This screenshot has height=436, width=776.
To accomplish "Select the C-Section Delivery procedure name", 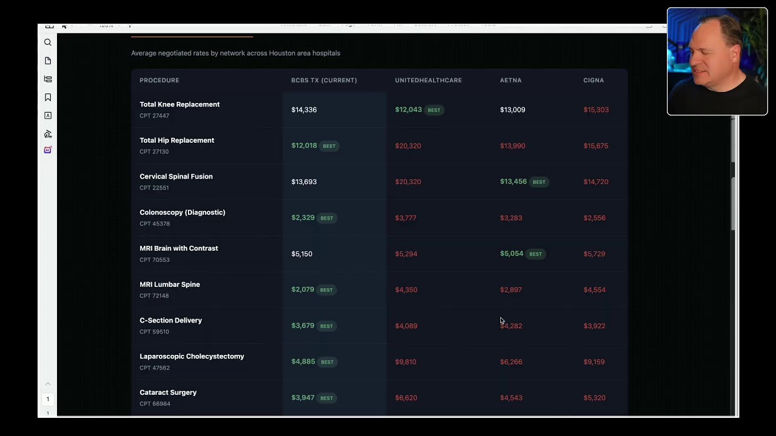I will point(171,320).
